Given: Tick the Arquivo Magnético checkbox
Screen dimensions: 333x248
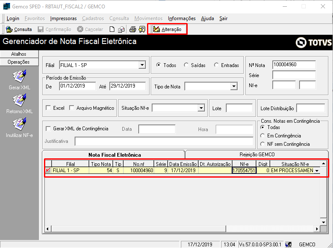Looking at the screenshot, I should (x=72, y=108).
